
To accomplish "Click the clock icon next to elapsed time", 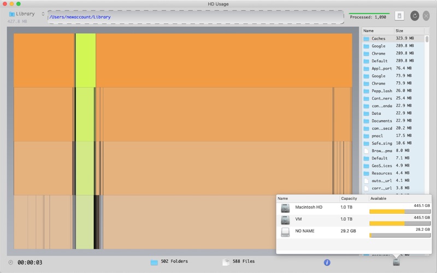I will (x=10, y=263).
